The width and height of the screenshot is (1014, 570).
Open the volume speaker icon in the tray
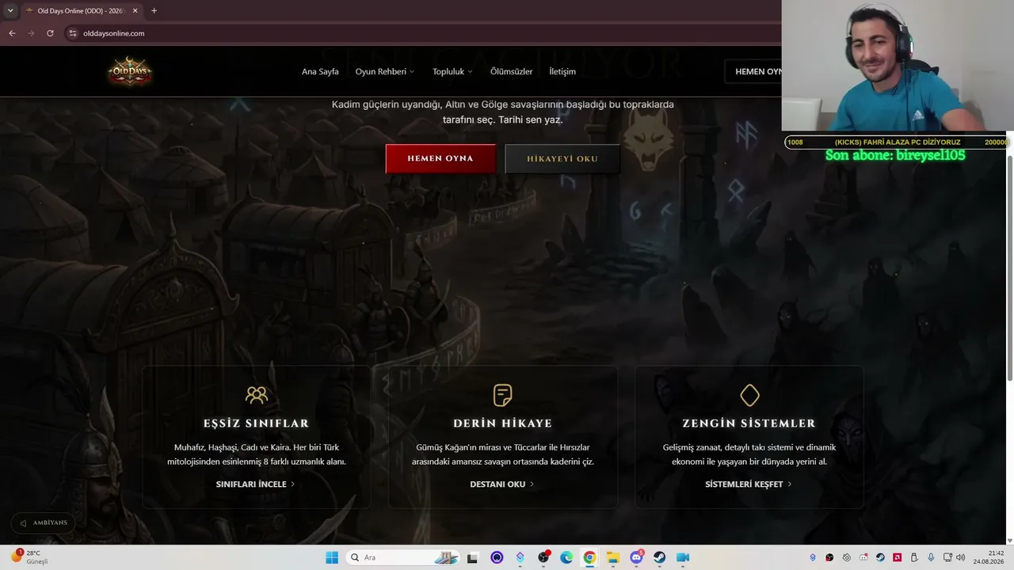[961, 557]
